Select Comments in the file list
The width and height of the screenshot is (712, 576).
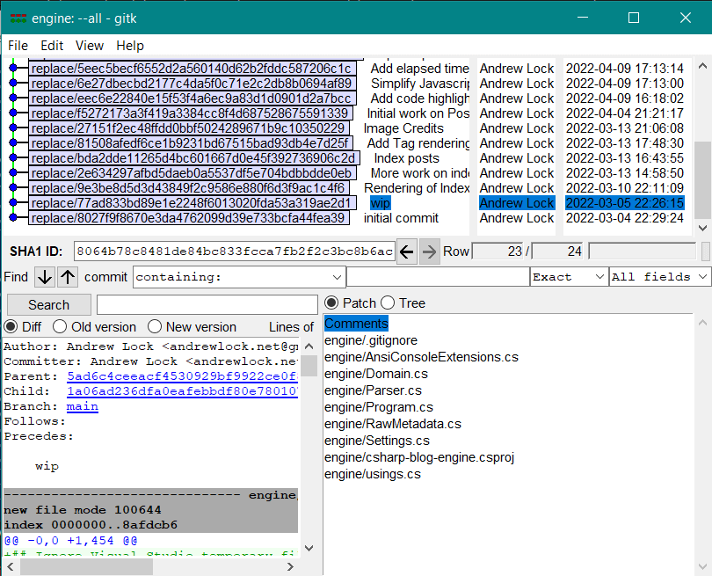point(357,324)
